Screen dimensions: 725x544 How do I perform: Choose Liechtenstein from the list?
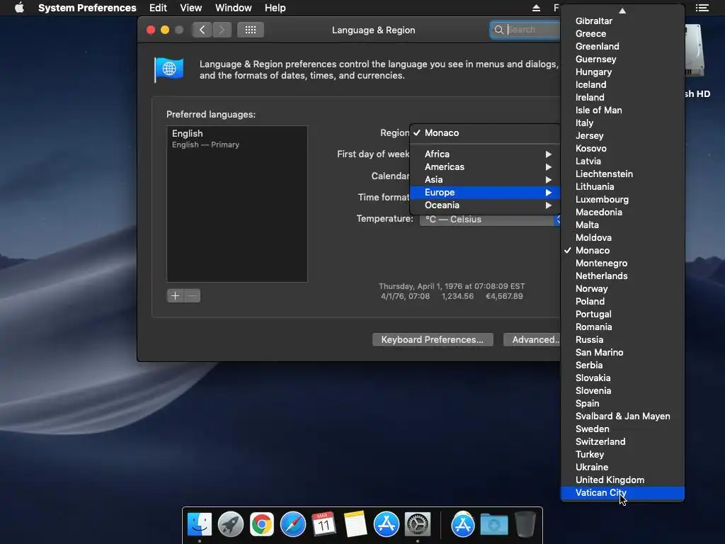click(x=622, y=174)
